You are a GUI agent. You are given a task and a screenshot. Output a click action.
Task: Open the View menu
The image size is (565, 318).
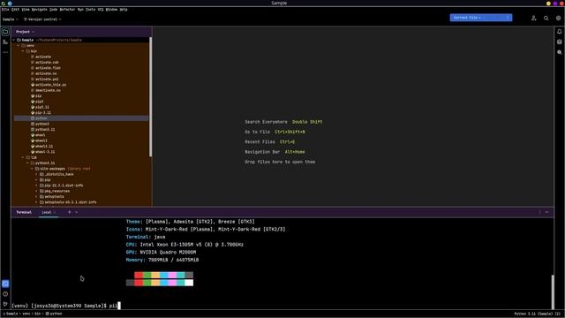click(x=26, y=10)
